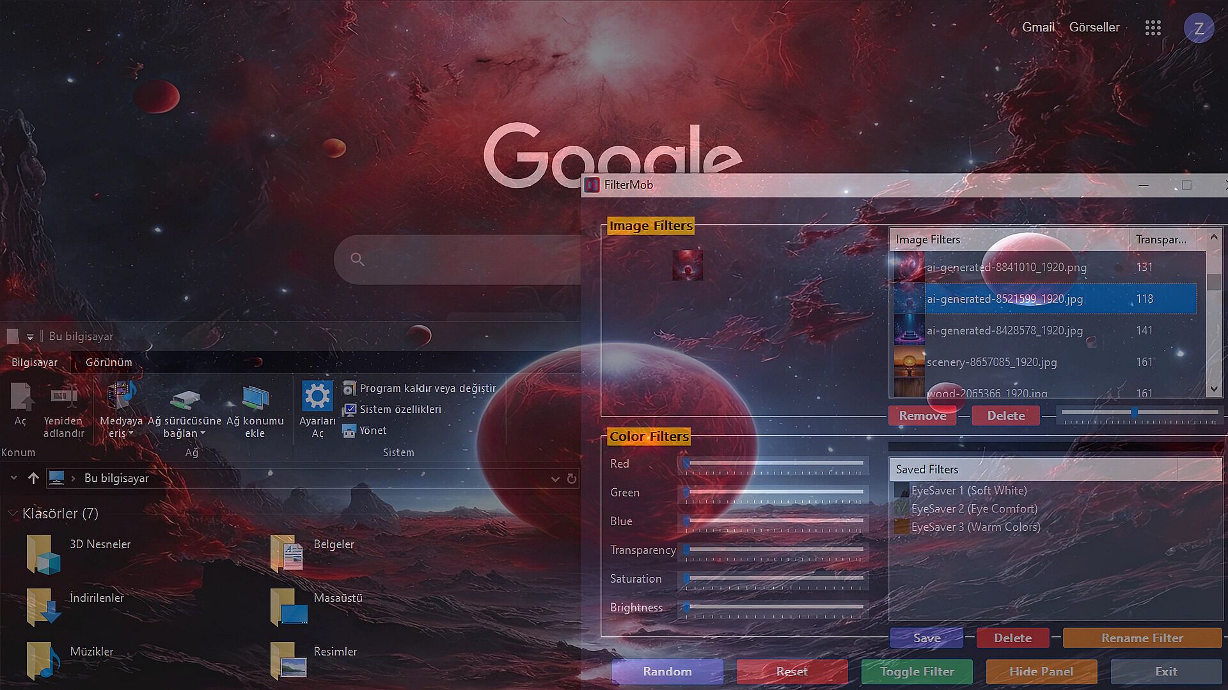The image size is (1228, 690).
Task: Click the Random button
Action: (x=667, y=671)
